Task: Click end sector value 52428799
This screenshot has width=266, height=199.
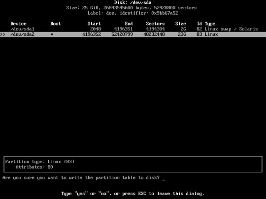Action: (122, 34)
